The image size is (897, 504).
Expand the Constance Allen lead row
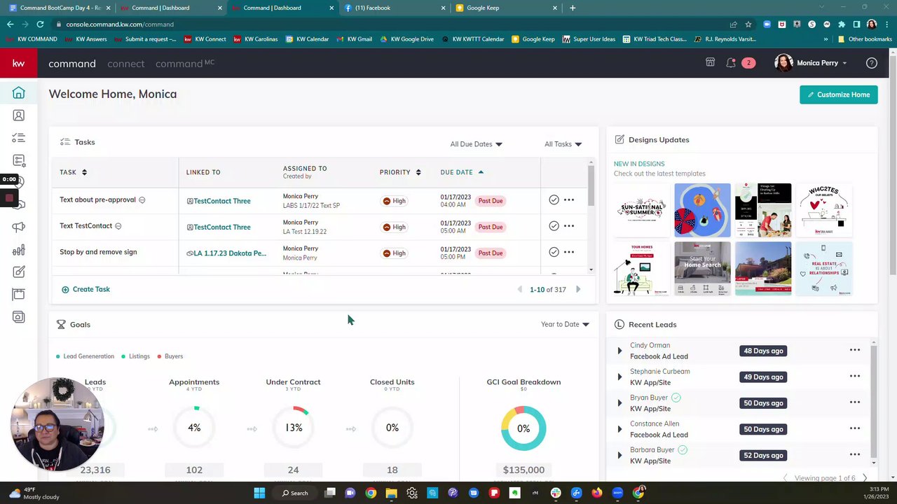(619, 429)
